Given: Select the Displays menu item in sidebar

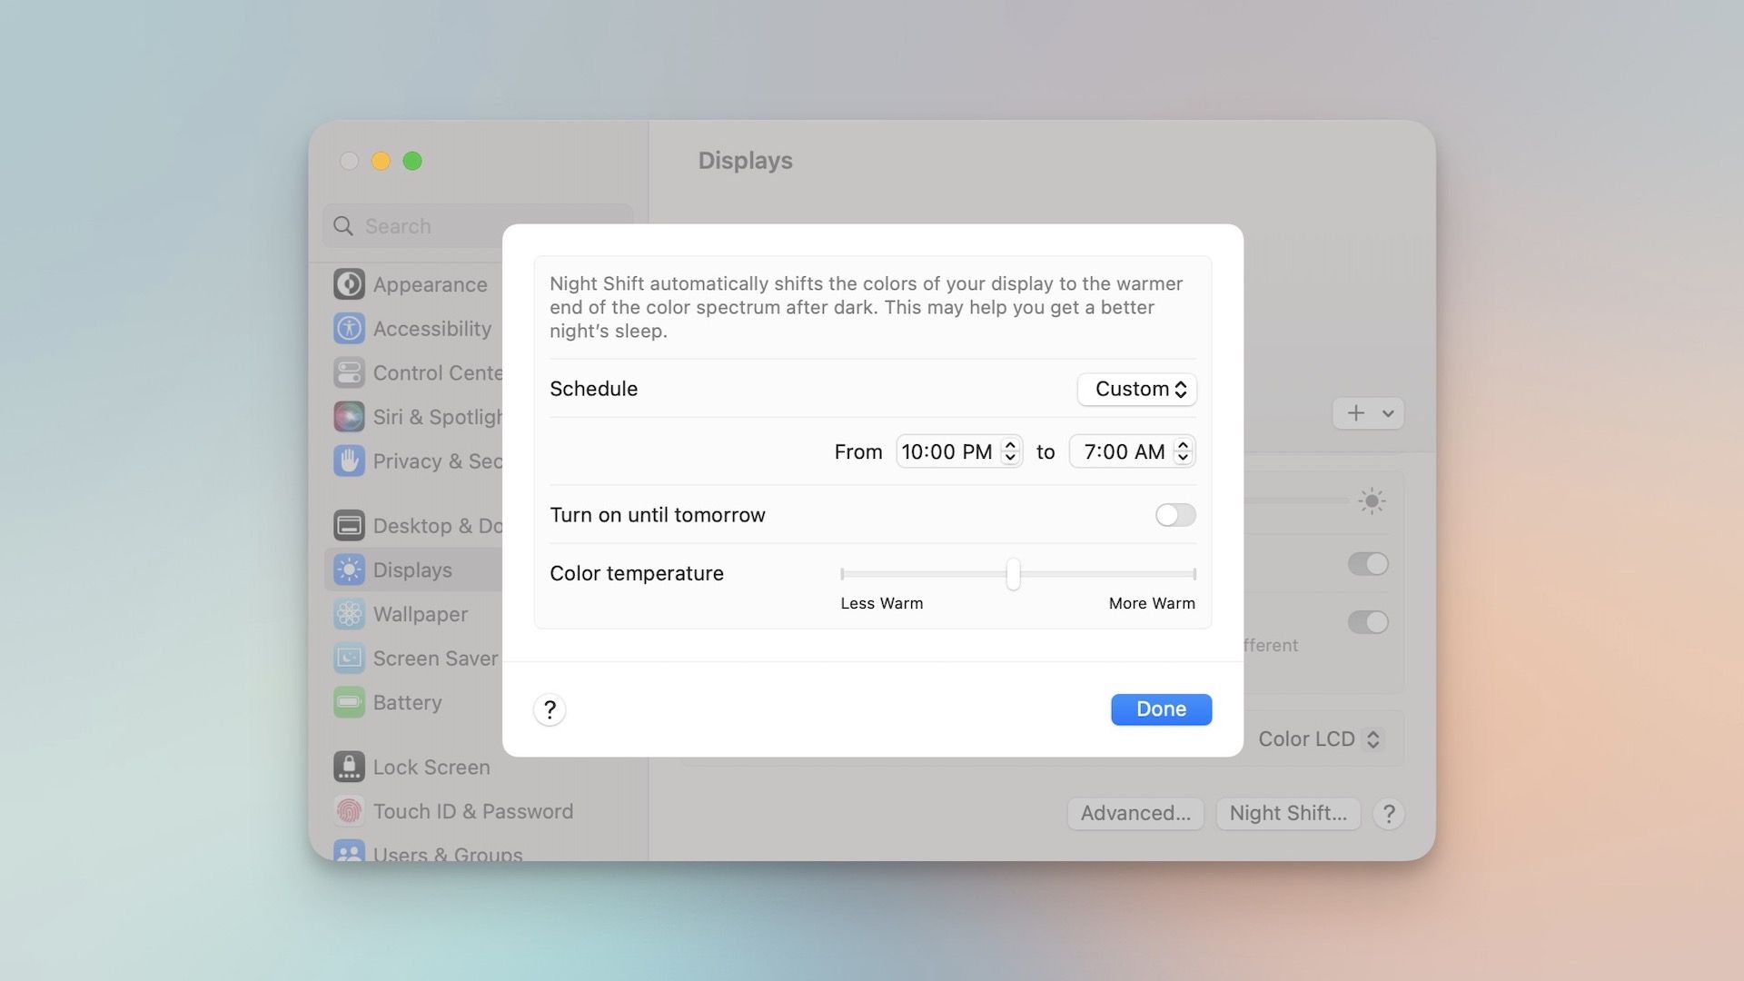Looking at the screenshot, I should click(412, 569).
